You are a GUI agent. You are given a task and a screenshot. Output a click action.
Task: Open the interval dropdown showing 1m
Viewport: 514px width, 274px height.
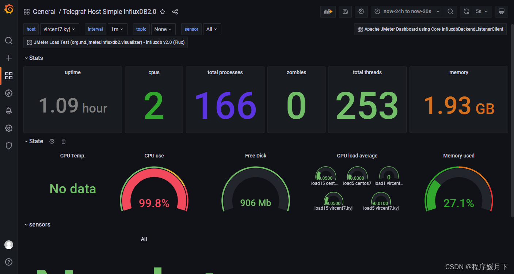(117, 29)
